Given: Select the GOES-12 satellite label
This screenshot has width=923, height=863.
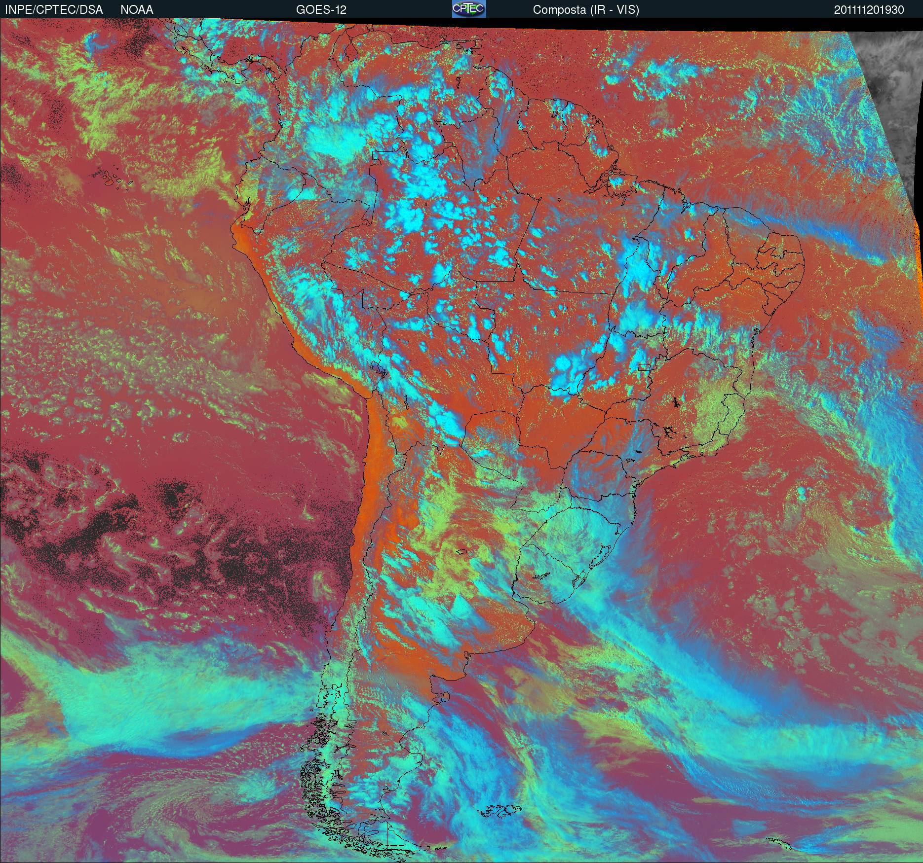Looking at the screenshot, I should pyautogui.click(x=321, y=10).
